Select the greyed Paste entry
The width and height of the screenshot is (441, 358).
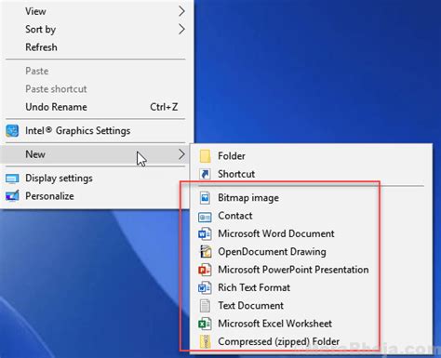click(x=96, y=71)
